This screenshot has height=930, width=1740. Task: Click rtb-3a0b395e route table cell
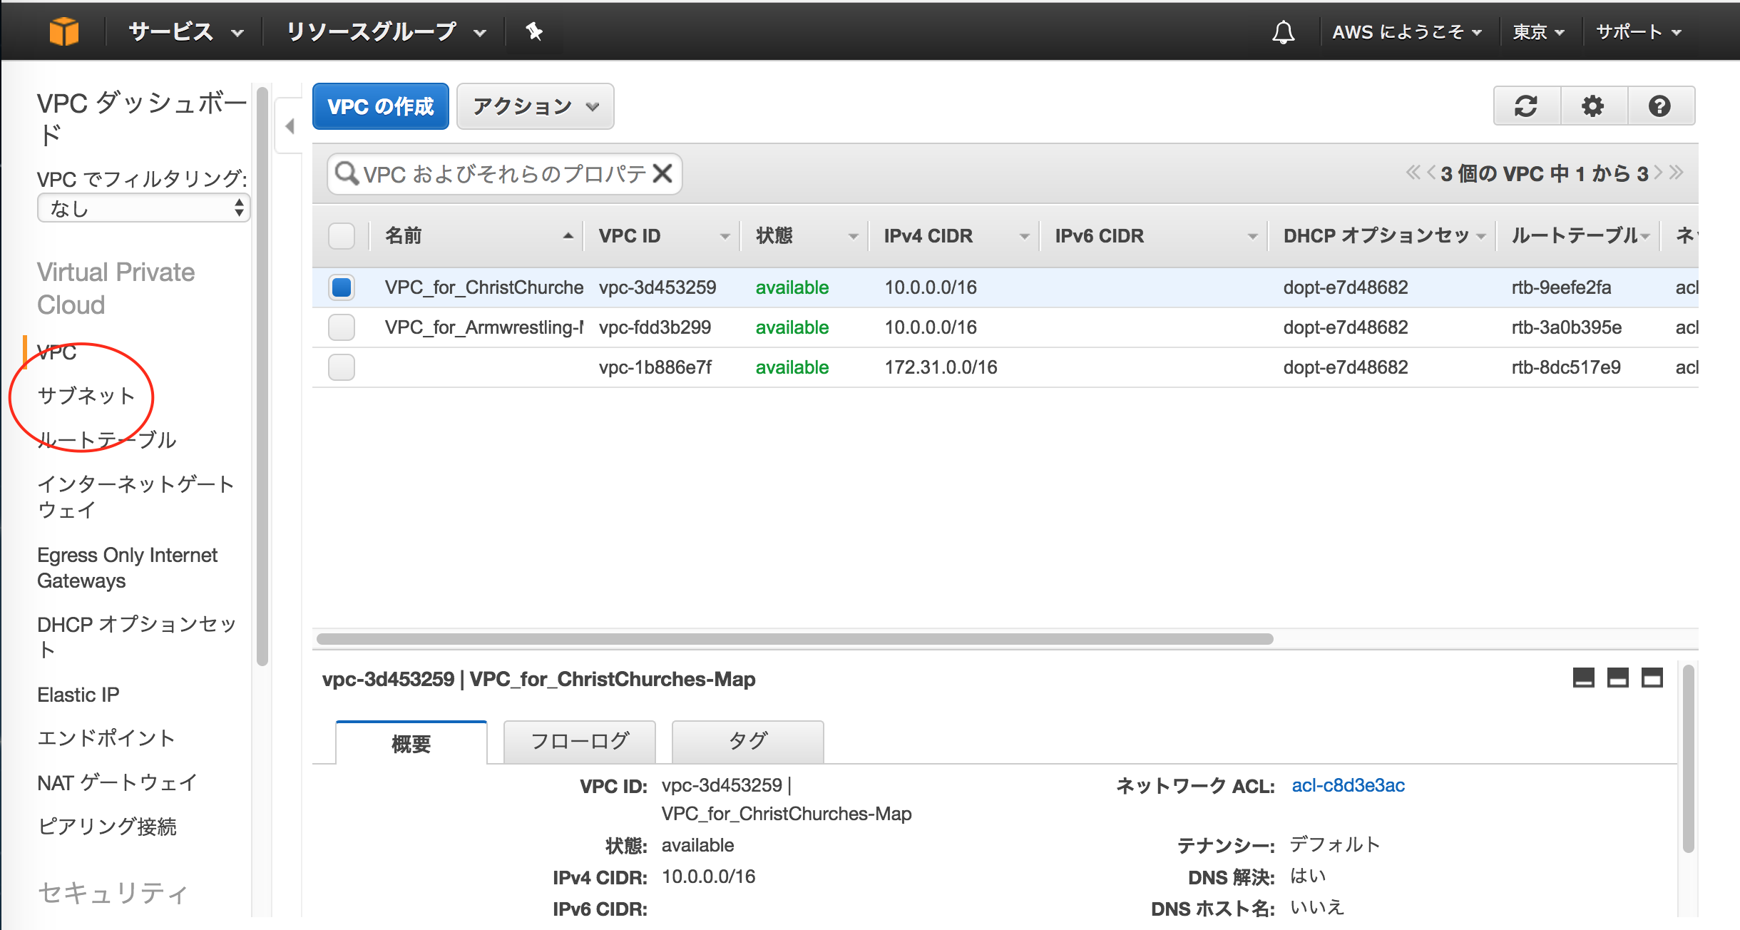pyautogui.click(x=1567, y=327)
